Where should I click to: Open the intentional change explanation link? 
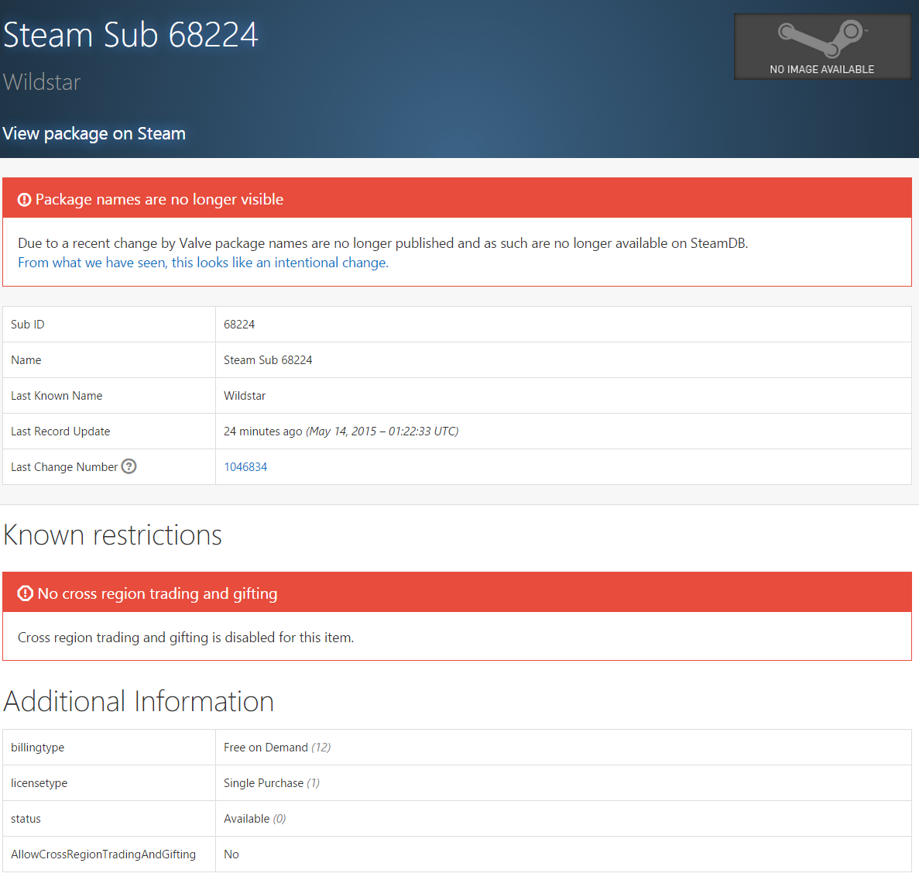tap(203, 263)
